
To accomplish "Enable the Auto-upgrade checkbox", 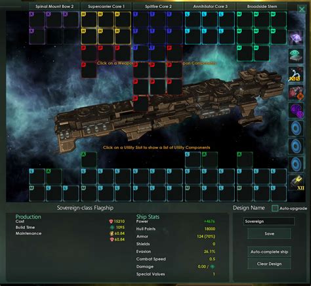I will (x=275, y=208).
